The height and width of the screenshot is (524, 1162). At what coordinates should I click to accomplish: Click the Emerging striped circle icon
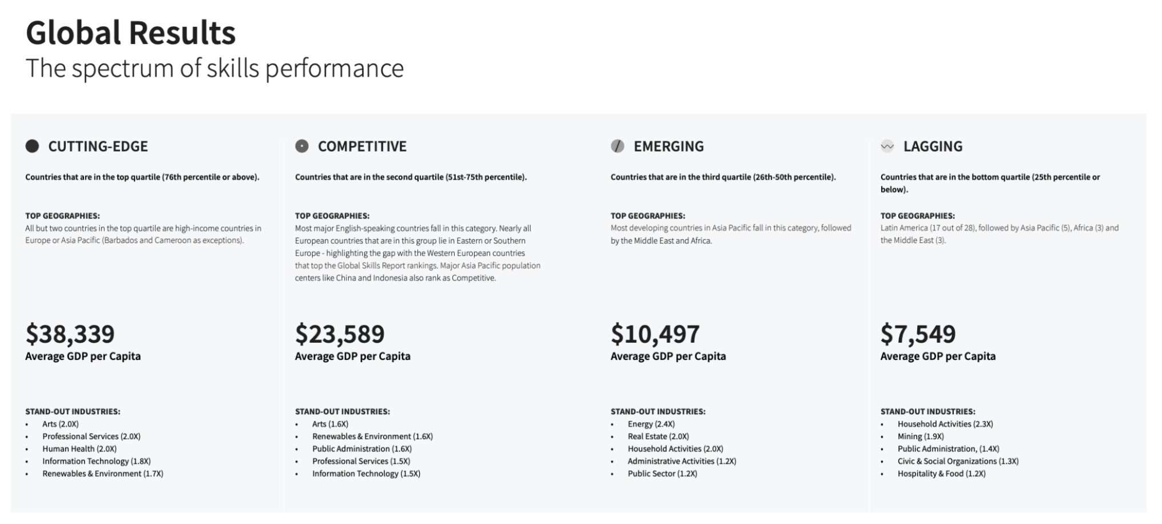click(618, 146)
